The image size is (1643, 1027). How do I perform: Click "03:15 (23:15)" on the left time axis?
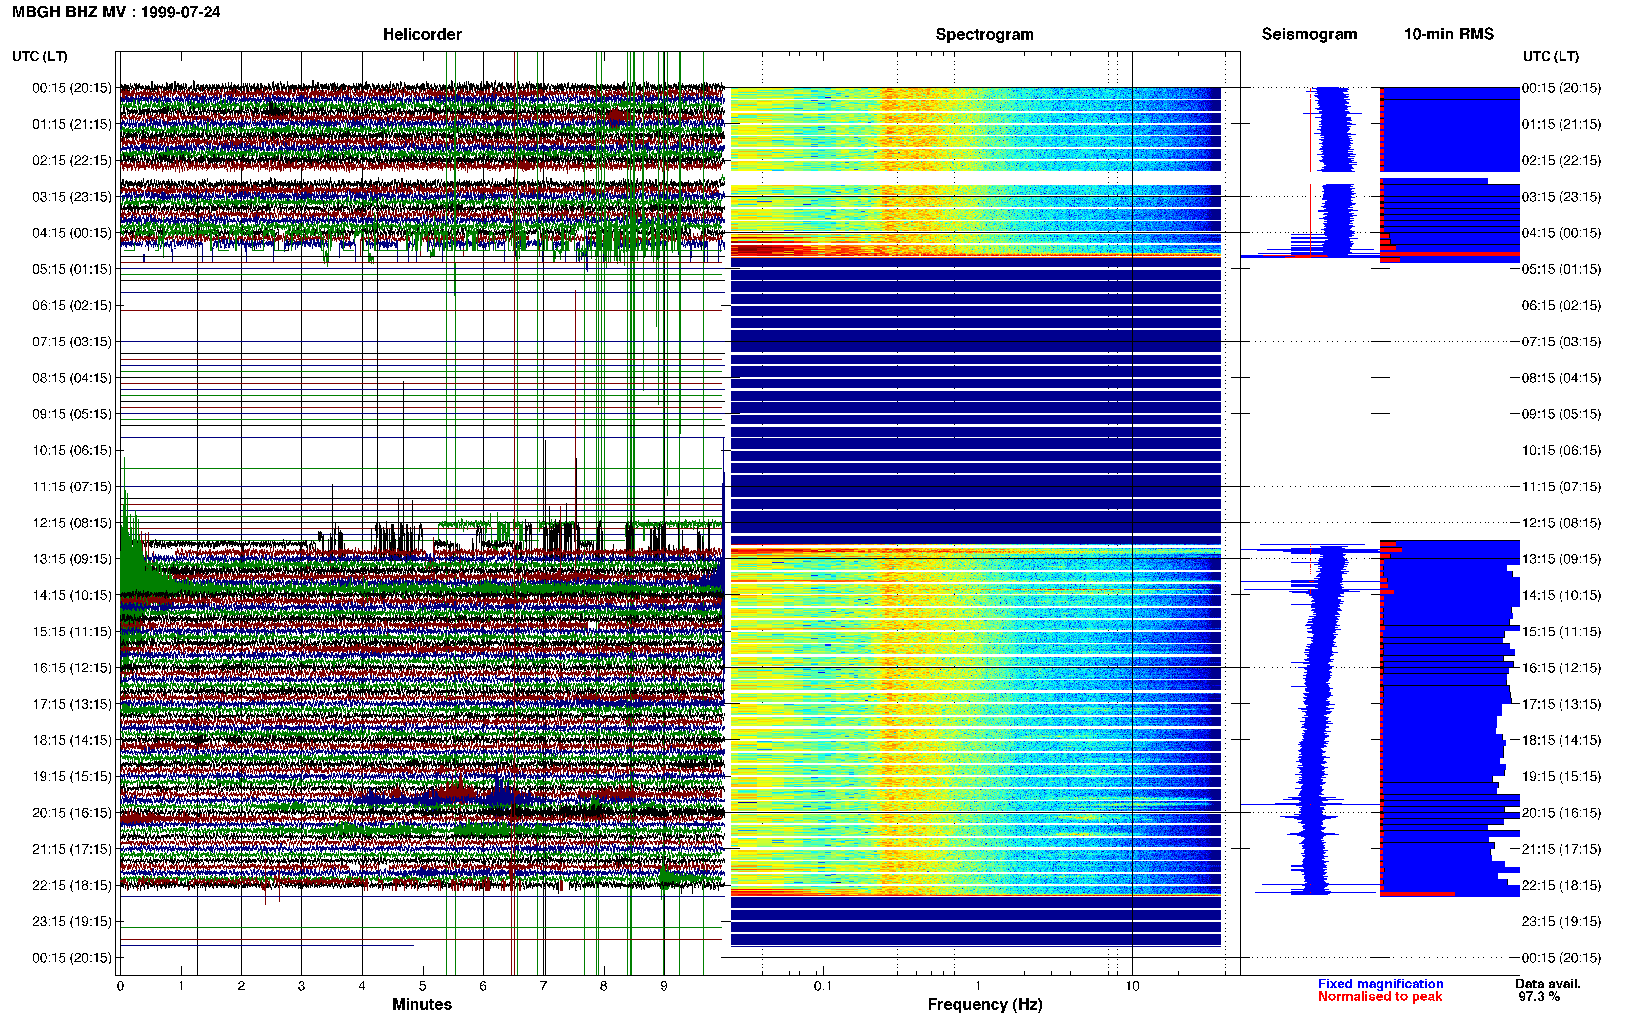(x=72, y=197)
